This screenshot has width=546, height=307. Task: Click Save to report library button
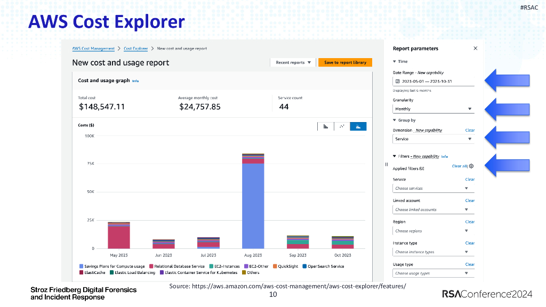345,63
